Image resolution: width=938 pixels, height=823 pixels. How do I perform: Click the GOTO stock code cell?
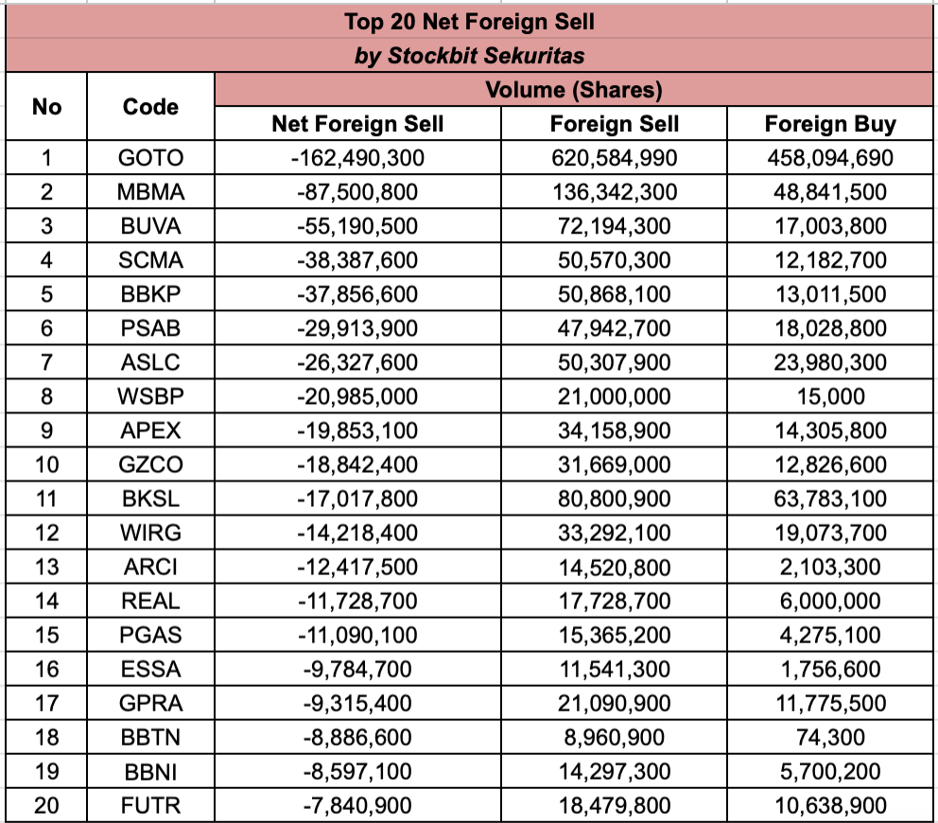150,158
